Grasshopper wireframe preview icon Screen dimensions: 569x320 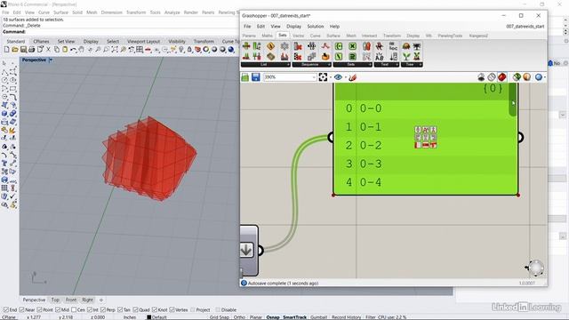click(x=492, y=77)
